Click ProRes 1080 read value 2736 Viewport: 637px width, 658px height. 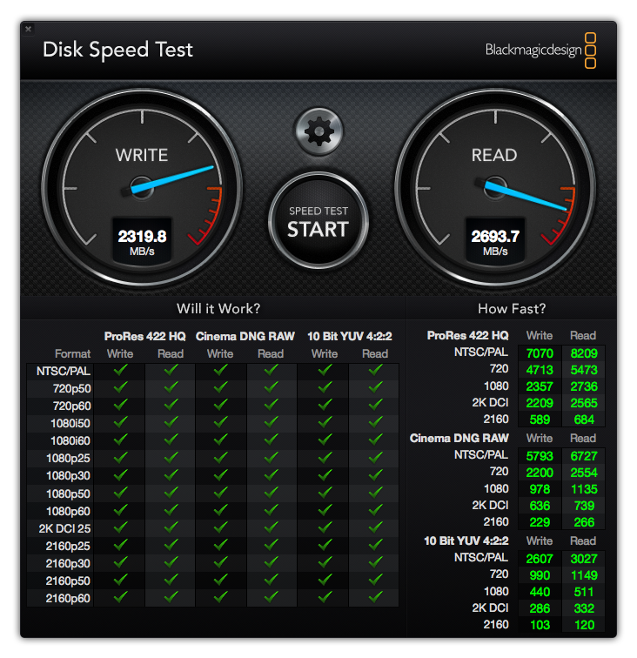[584, 386]
